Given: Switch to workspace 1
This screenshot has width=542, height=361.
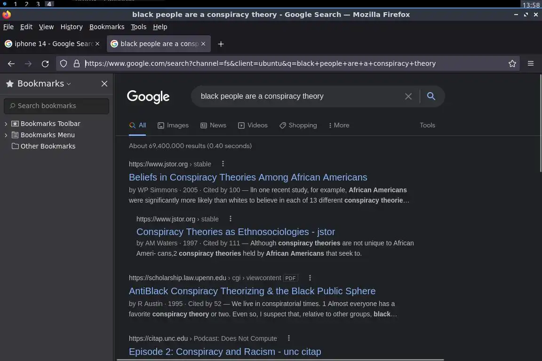Looking at the screenshot, I should click(15, 4).
